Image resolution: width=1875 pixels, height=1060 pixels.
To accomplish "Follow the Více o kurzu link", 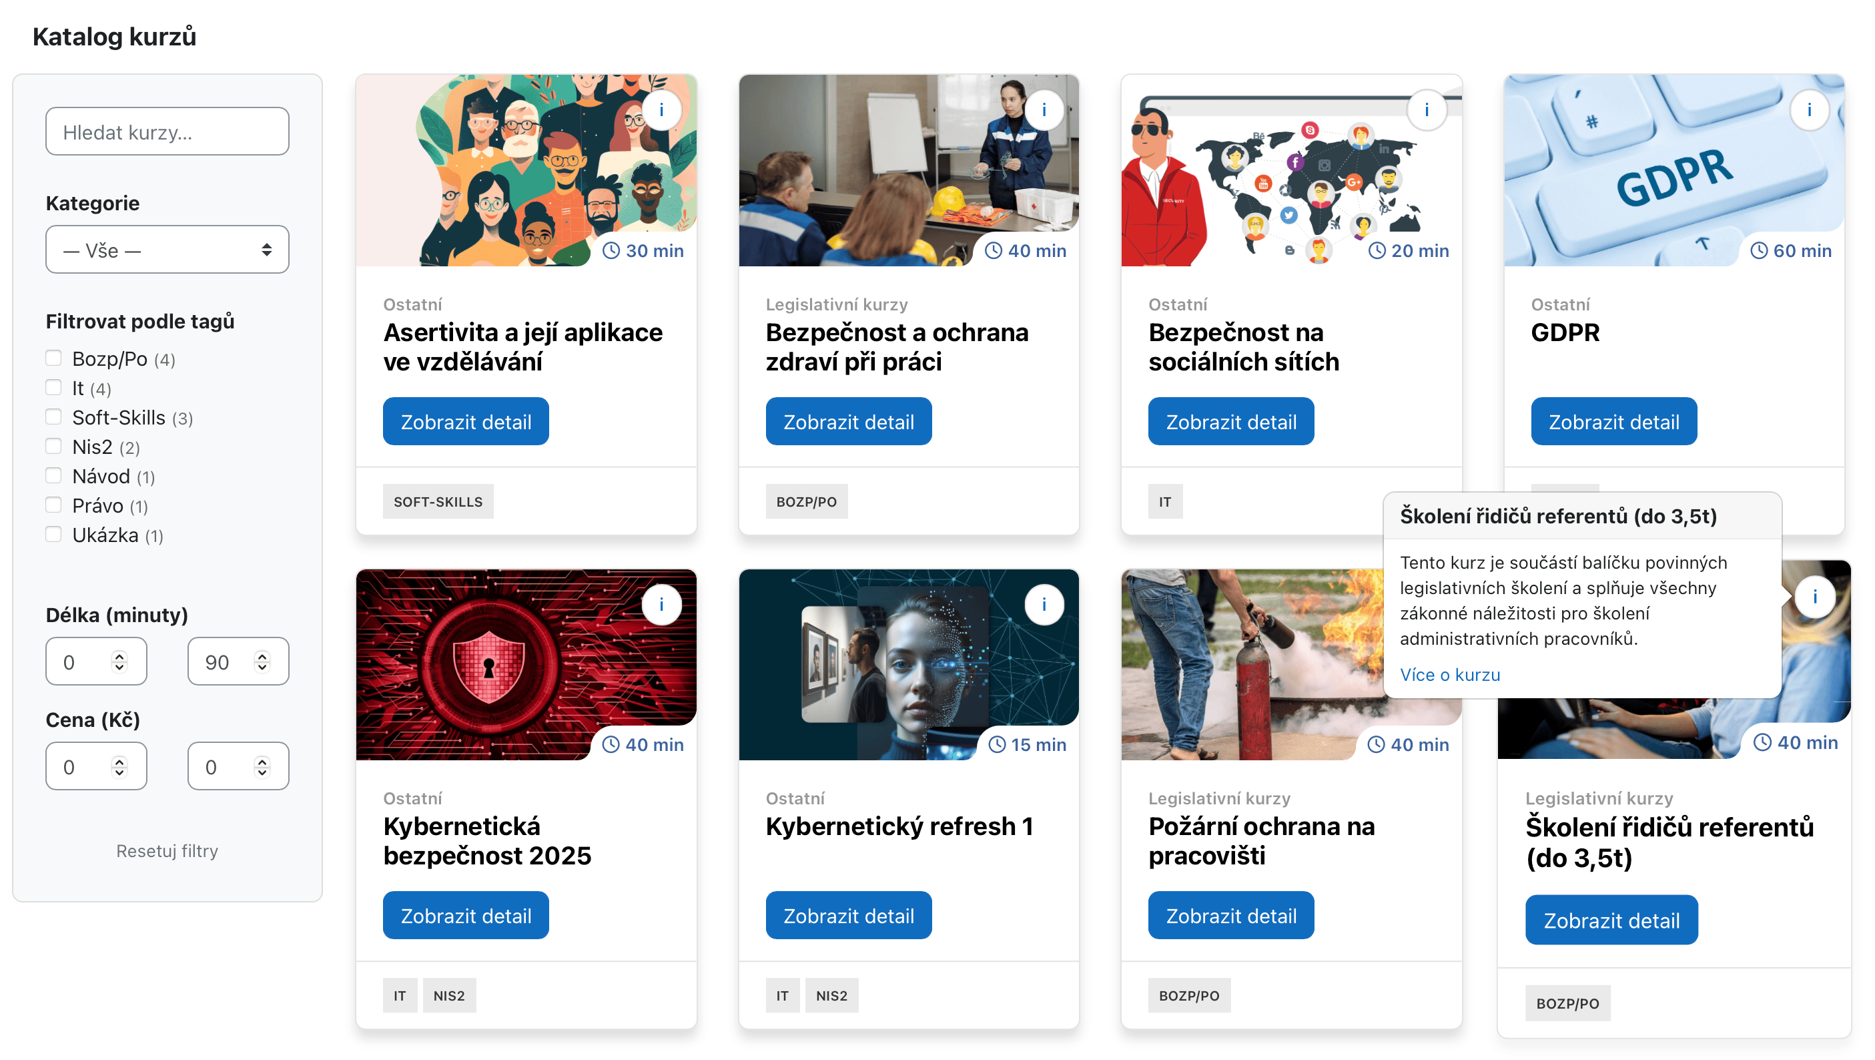I will pos(1449,674).
